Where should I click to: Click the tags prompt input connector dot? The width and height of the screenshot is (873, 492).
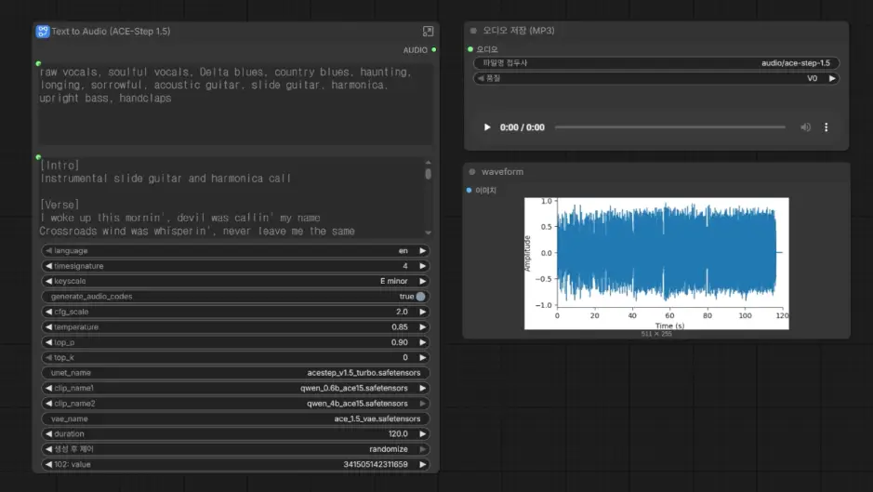click(38, 63)
